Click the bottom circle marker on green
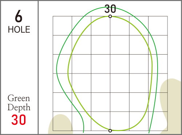 (110, 131)
